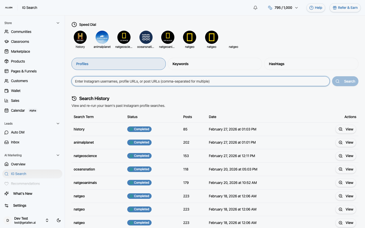Open the history profile from Speed Dial
Viewport: 365px width, 228px height.
[x=80, y=37]
